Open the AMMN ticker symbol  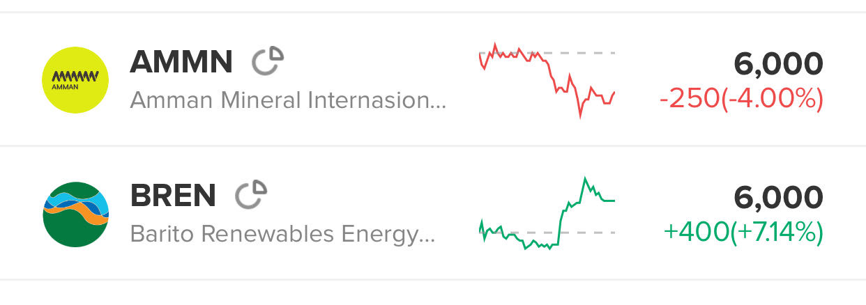[181, 63]
